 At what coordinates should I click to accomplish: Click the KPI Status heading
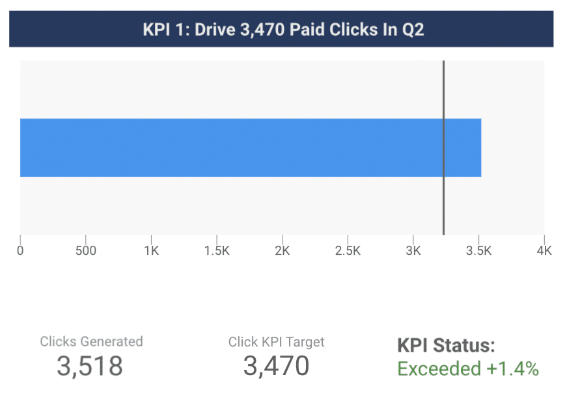pyautogui.click(x=446, y=345)
